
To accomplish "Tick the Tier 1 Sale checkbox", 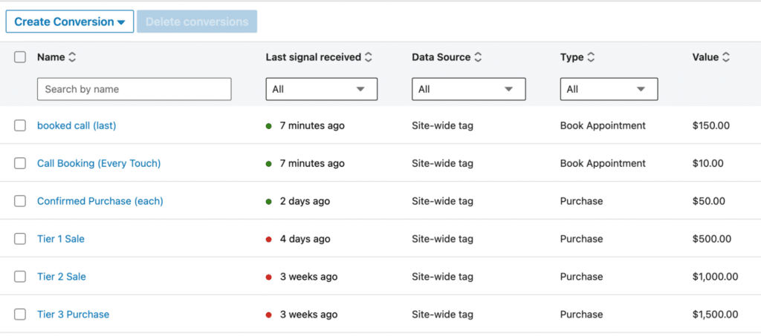I will pos(20,239).
